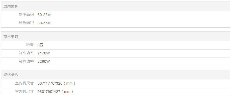
Task: Select the 制冷功率 label
Action: [x=26, y=53]
